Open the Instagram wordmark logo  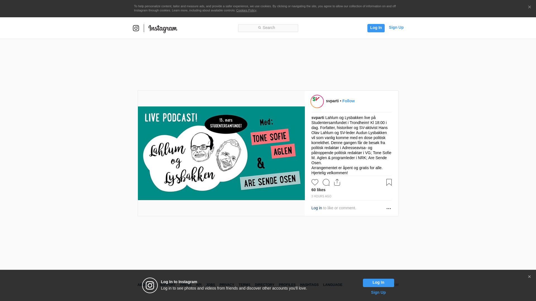tap(163, 28)
